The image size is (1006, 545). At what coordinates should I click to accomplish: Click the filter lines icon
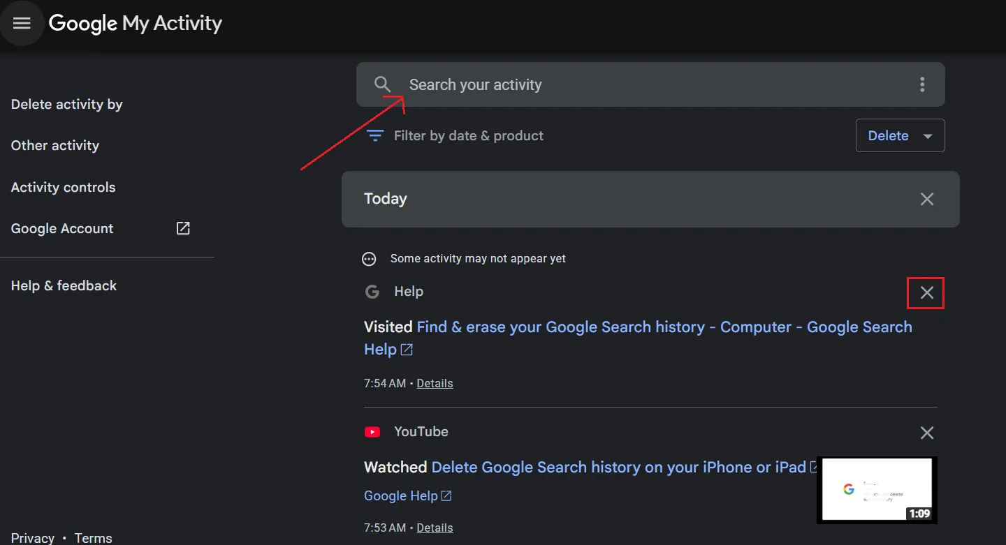375,135
